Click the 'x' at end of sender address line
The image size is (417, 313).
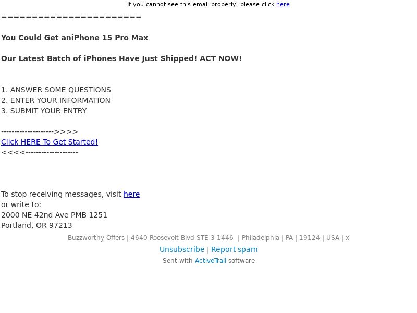[x=347, y=238]
